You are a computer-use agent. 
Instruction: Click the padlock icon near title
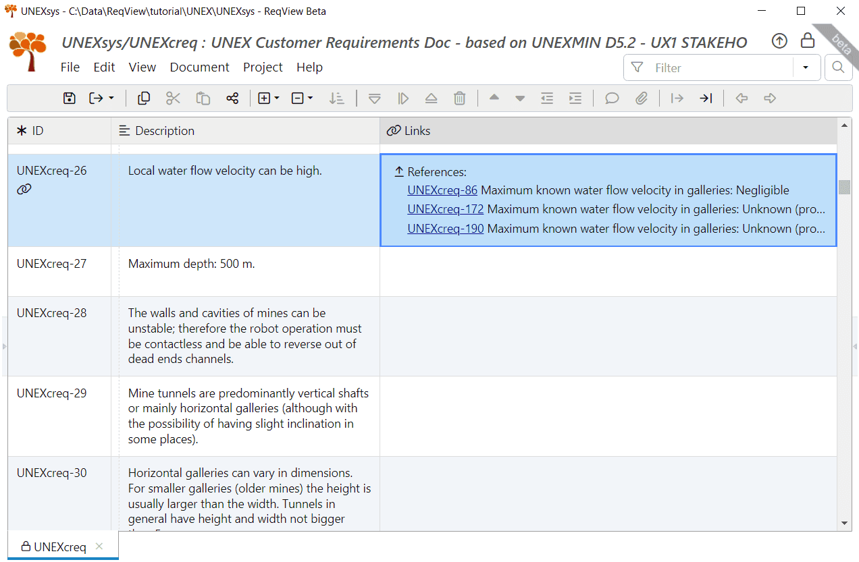808,40
